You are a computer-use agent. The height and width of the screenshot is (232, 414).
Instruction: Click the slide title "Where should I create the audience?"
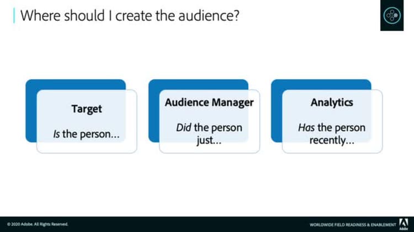pos(130,15)
